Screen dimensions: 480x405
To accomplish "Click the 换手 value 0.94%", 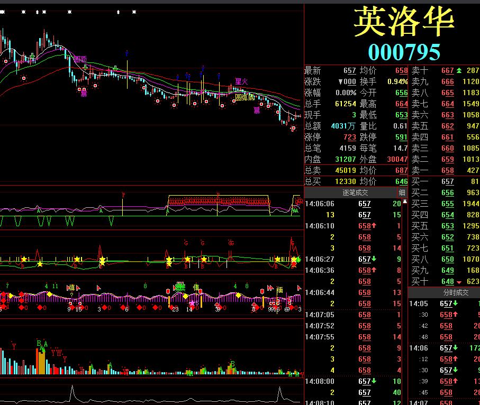I will [397, 81].
